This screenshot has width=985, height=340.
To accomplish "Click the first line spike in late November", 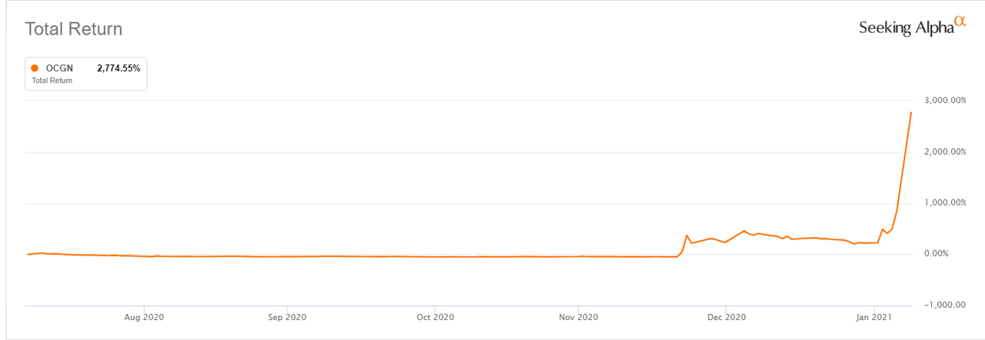I will pyautogui.click(x=686, y=236).
